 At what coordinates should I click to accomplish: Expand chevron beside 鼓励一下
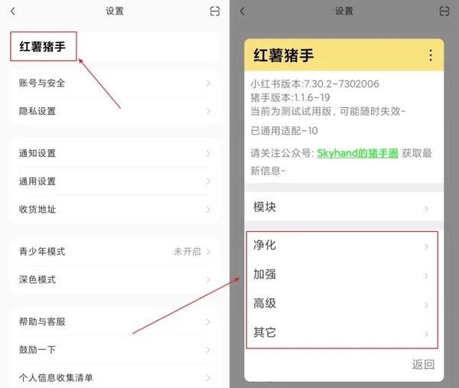click(208, 350)
